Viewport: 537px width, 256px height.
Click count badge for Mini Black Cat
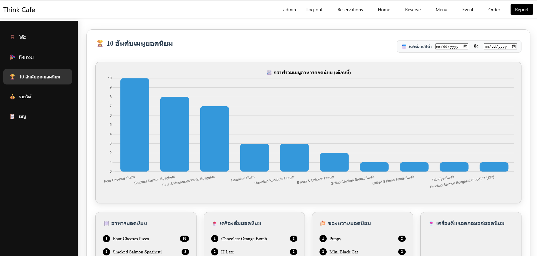[402, 252]
